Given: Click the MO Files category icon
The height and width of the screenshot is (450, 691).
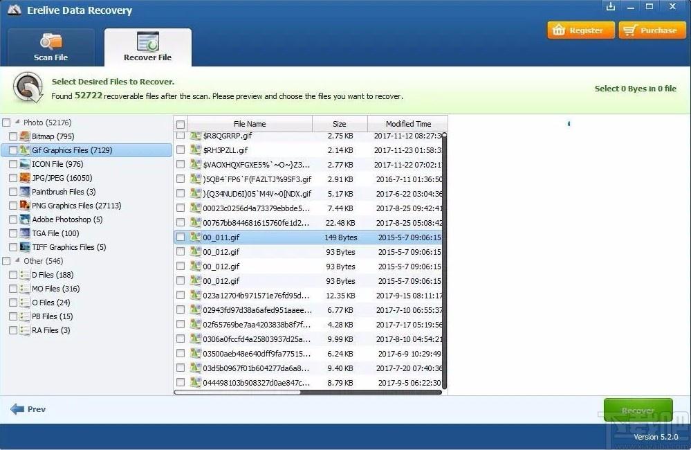Looking at the screenshot, I should [x=25, y=289].
